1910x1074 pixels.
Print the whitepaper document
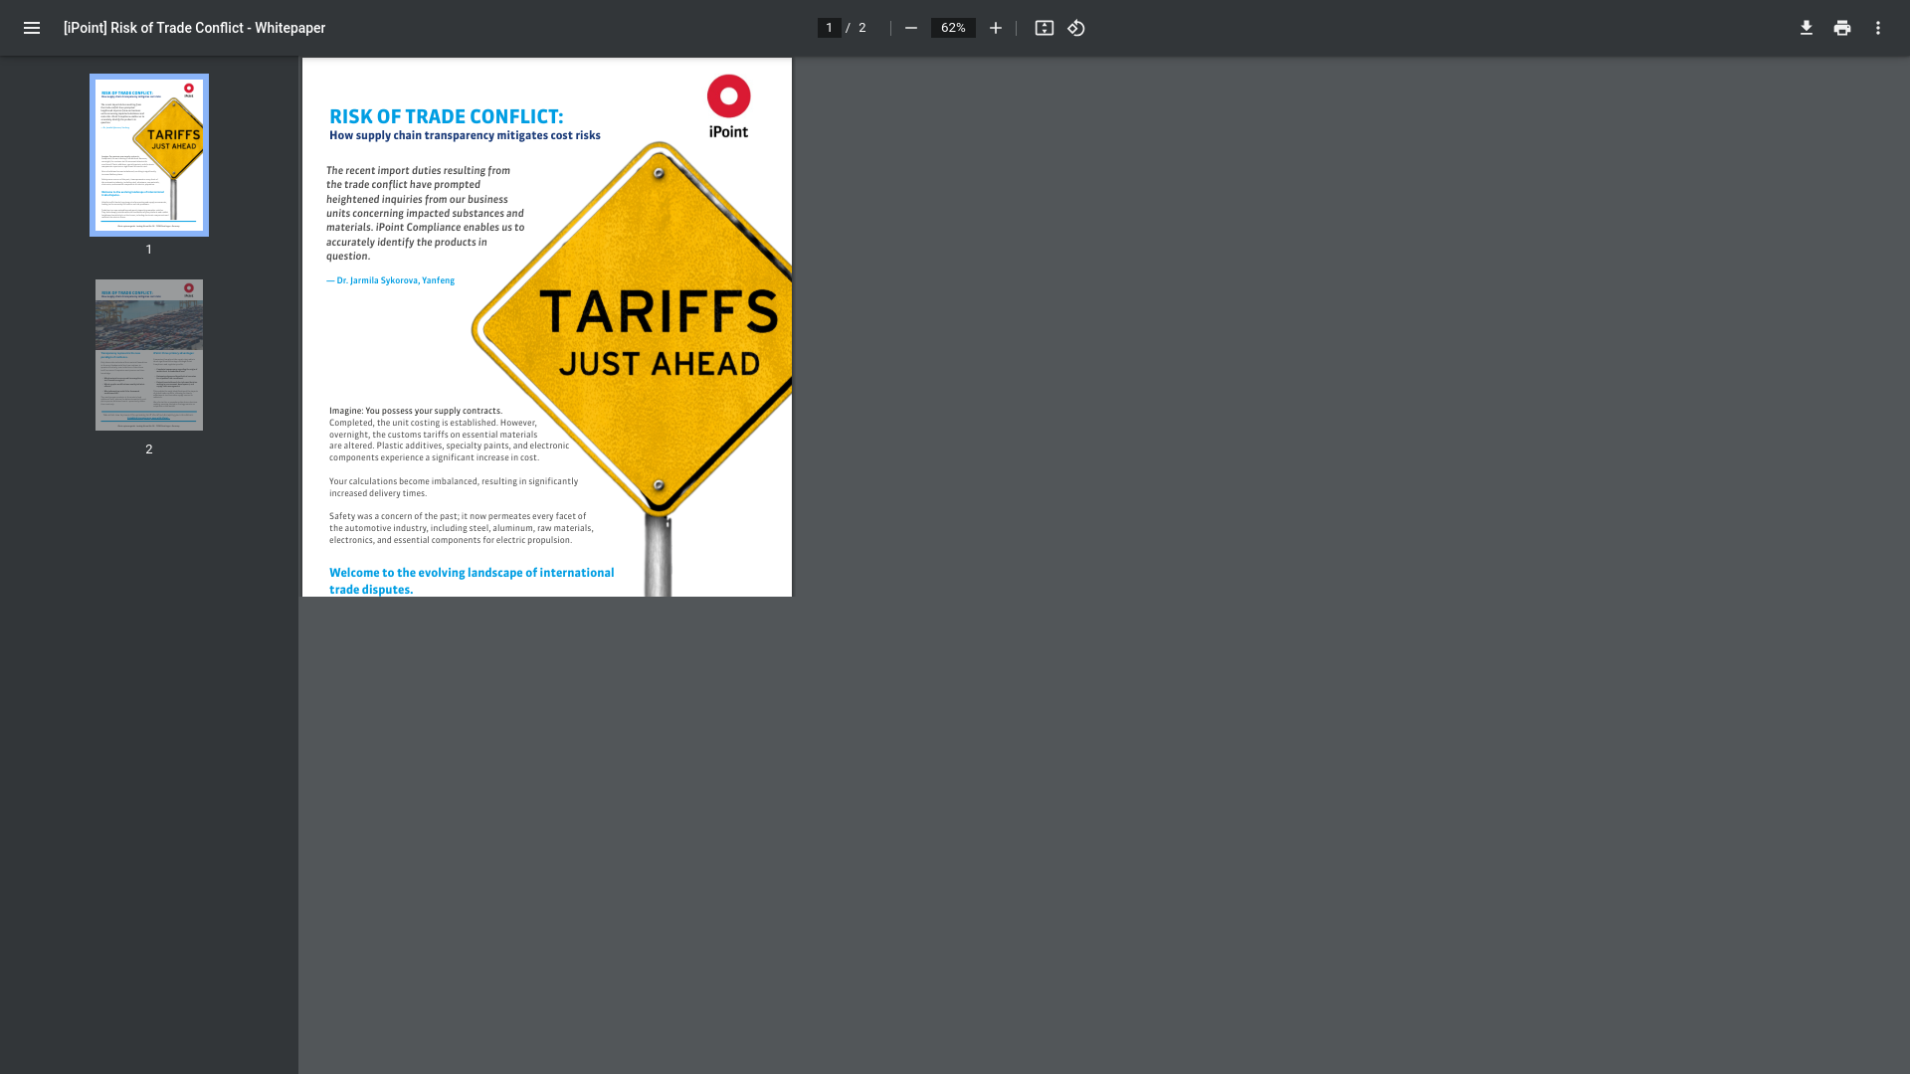(1841, 28)
